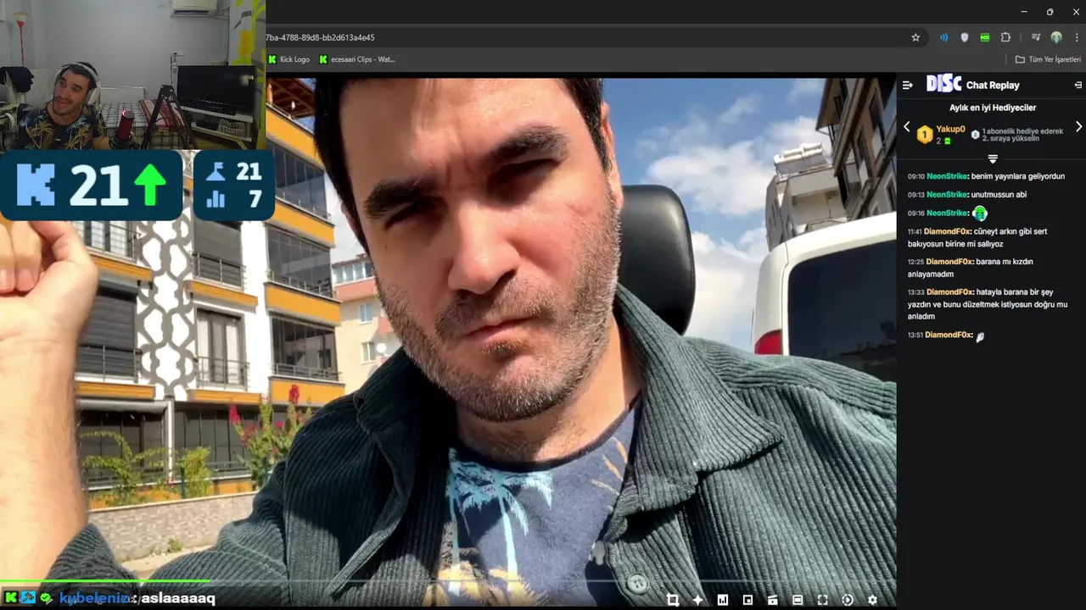Click the clapperboard clip icon
Image resolution: width=1086 pixels, height=610 pixels.
pos(773,600)
